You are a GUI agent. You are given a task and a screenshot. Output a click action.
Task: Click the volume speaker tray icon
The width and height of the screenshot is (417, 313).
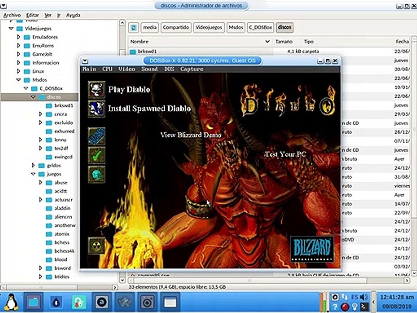click(364, 297)
